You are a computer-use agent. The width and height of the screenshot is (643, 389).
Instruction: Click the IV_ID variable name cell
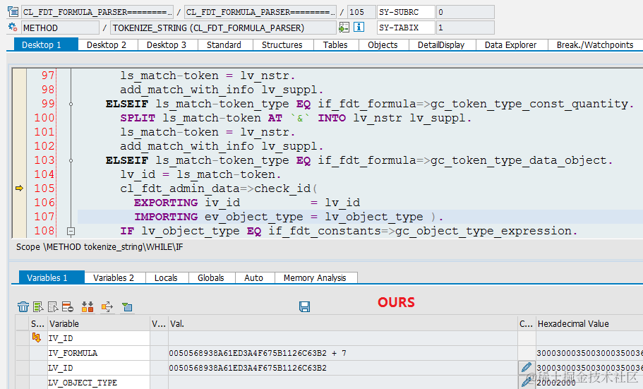click(99, 338)
